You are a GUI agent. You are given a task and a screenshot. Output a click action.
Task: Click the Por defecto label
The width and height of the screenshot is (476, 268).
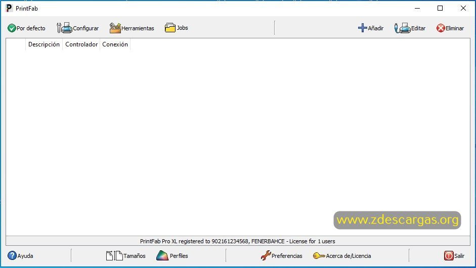pyautogui.click(x=31, y=28)
